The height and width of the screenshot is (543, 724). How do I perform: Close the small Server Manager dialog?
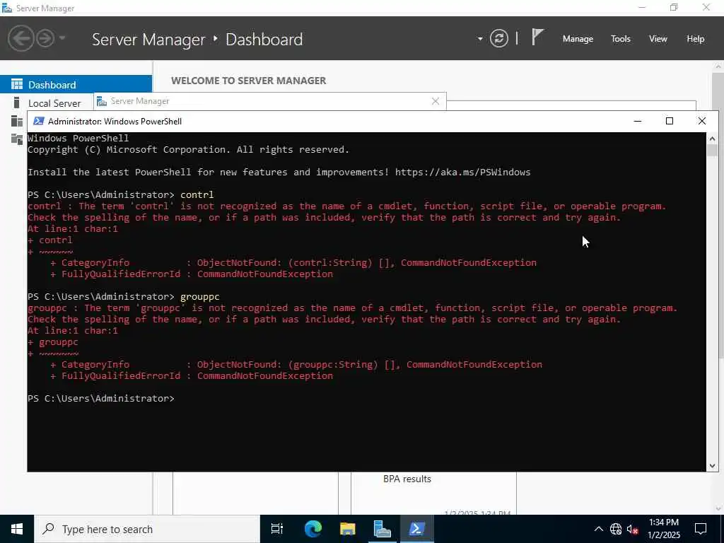[435, 101]
